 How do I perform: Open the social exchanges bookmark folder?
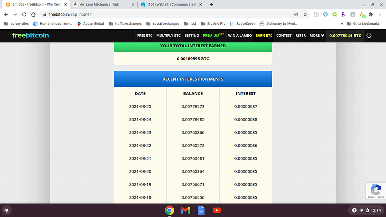(163, 24)
